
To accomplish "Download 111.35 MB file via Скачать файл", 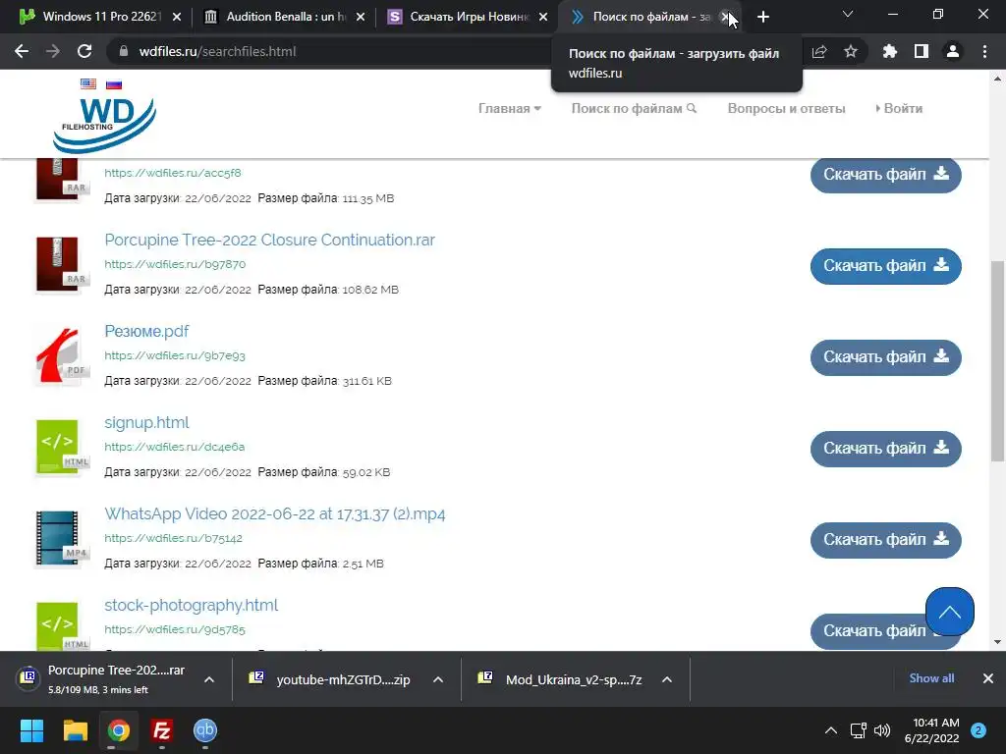I will [x=885, y=175].
